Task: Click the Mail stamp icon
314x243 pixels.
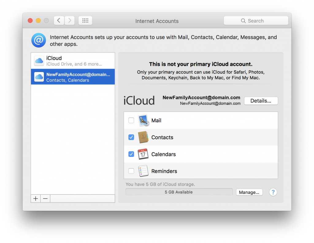Action: 144,120
